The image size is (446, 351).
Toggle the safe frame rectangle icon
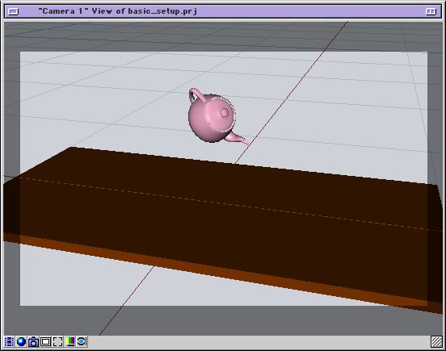[45, 341]
